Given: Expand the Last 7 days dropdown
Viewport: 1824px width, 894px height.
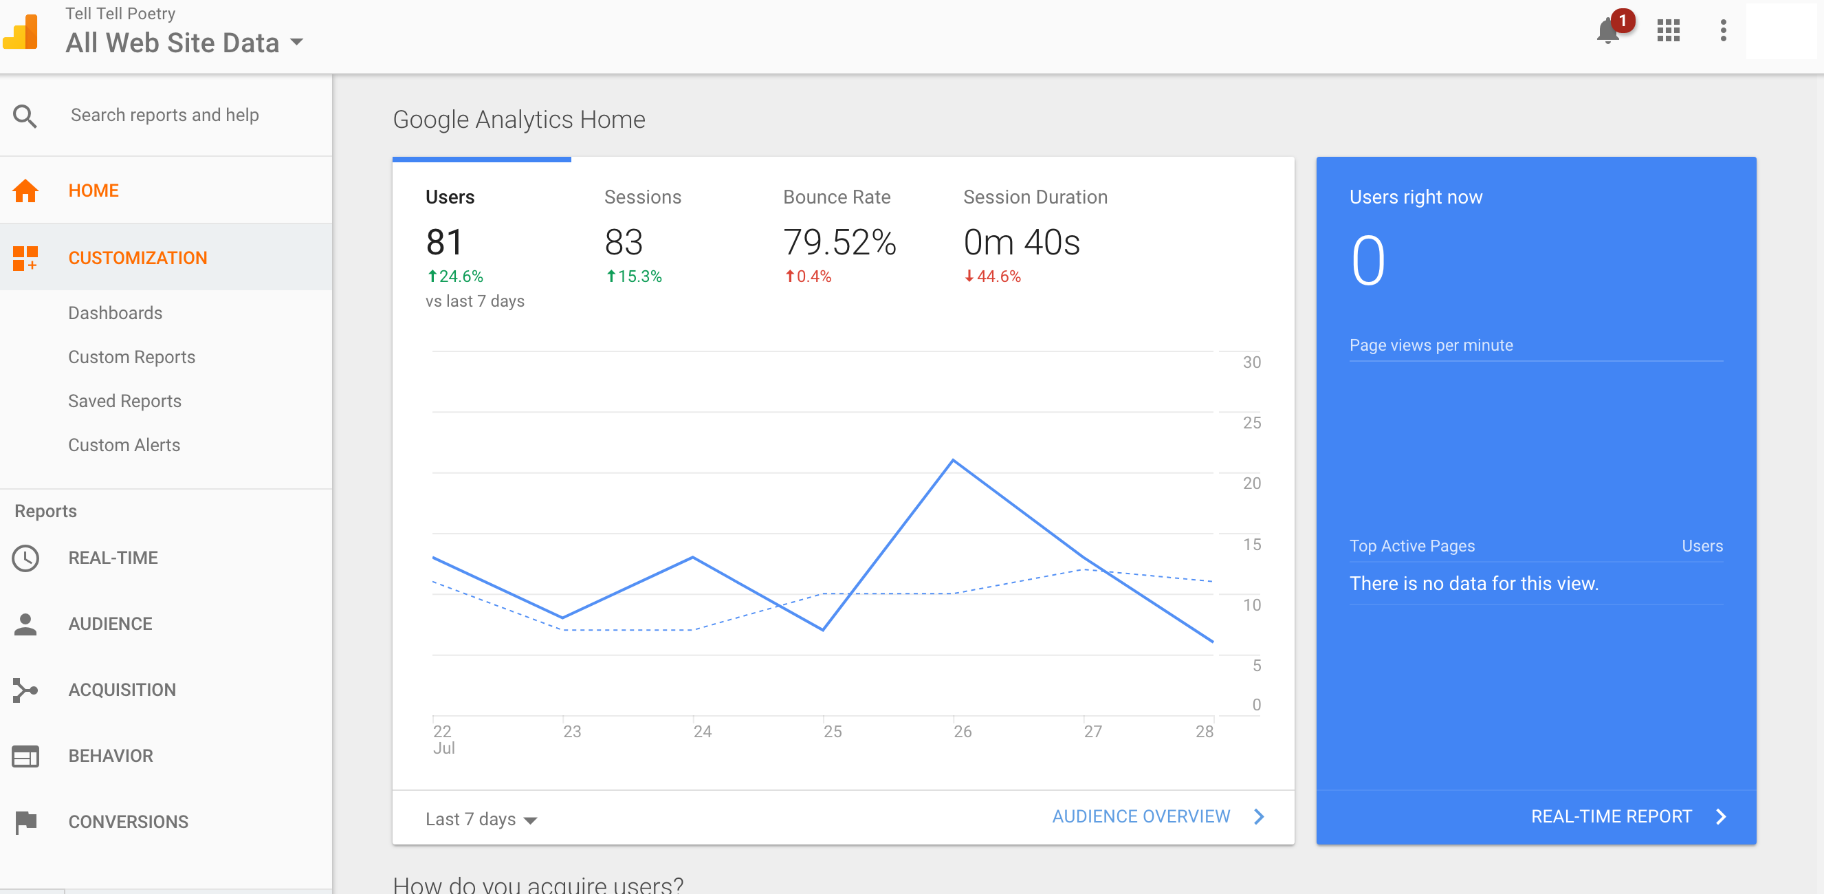Looking at the screenshot, I should [481, 818].
